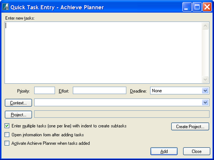Expand the Context combo box arrow
The width and height of the screenshot is (214, 160).
[205, 103]
